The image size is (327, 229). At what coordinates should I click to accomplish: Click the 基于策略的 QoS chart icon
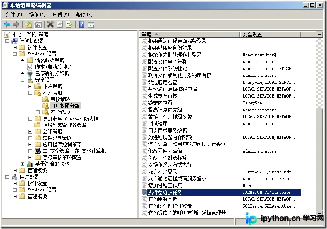click(30, 164)
